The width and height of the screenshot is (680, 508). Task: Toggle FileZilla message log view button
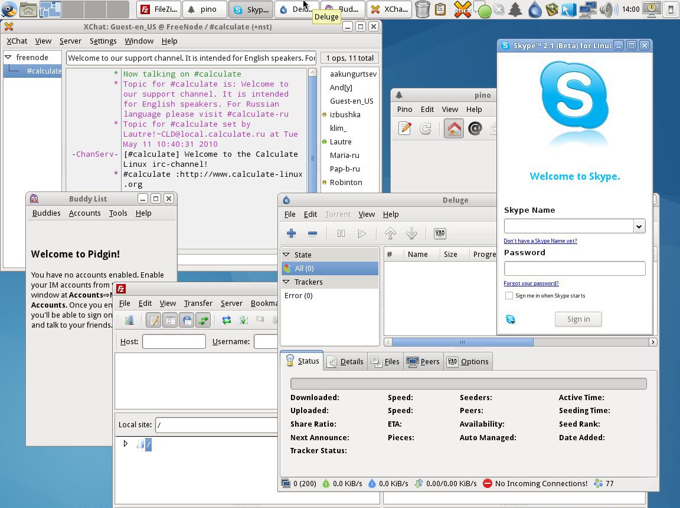pyautogui.click(x=154, y=320)
